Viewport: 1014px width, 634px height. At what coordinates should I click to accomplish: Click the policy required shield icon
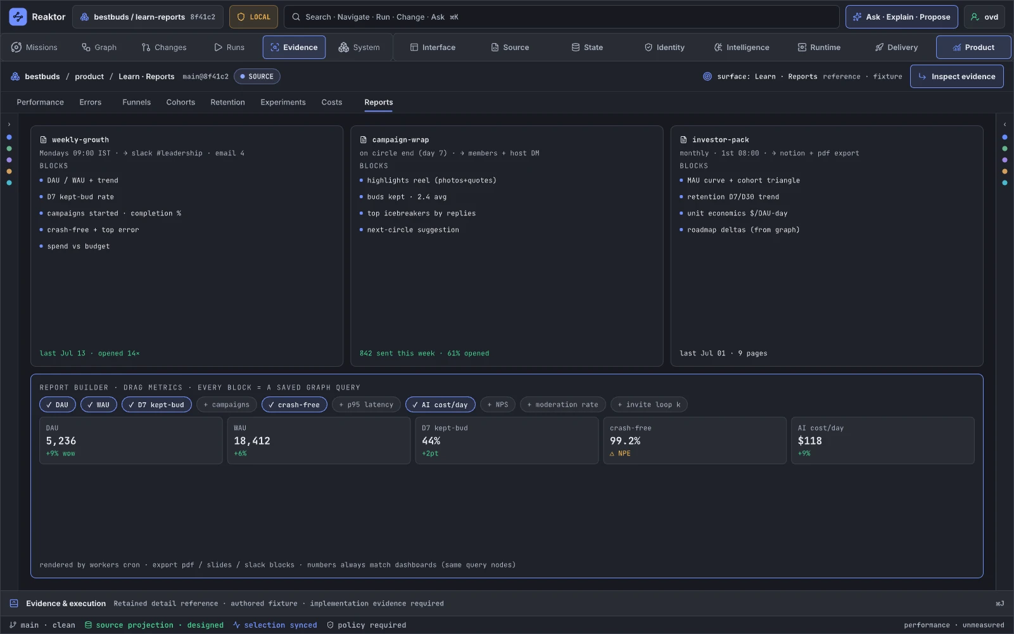331,625
